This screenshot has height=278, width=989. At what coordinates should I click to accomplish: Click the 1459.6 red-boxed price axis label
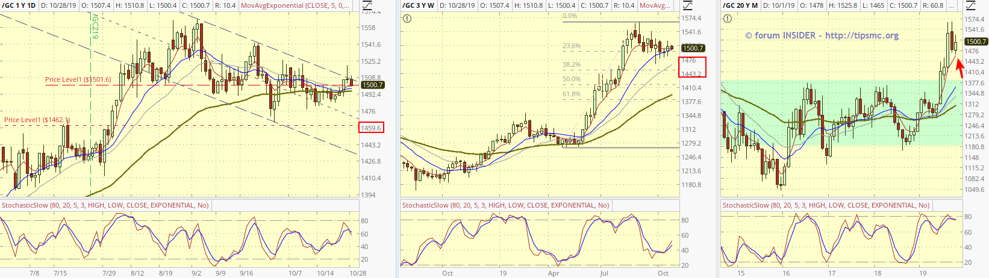pyautogui.click(x=371, y=128)
